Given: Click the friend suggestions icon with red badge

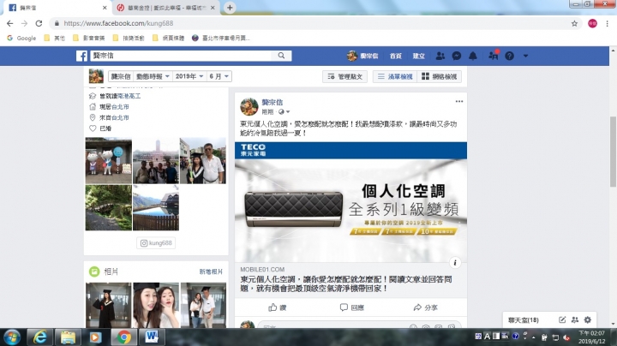Looking at the screenshot, I should pos(493,56).
